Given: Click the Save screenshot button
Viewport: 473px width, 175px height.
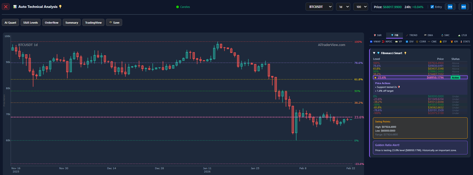Looking at the screenshot, I should (x=114, y=23).
